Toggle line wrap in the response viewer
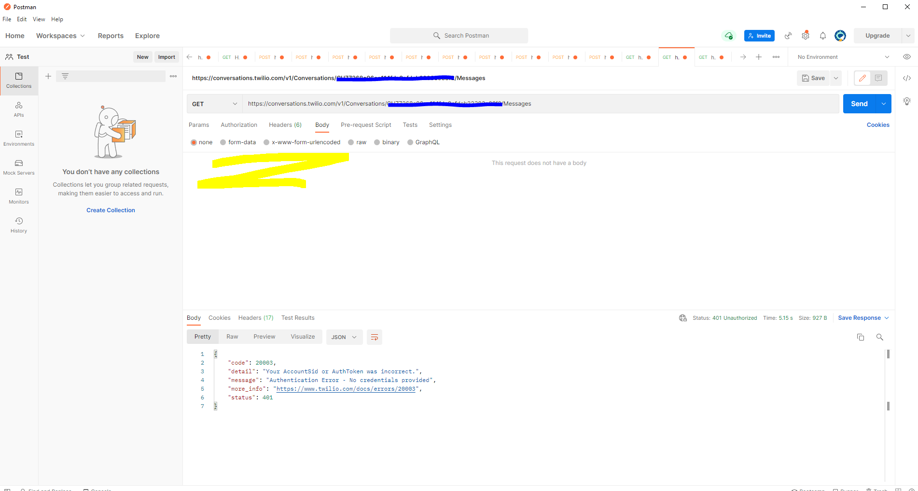The height and width of the screenshot is (491, 918). (x=375, y=337)
